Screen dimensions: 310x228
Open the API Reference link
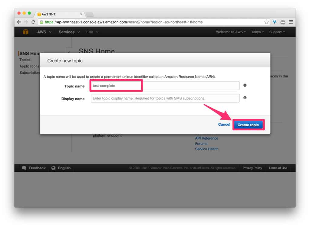pos(206,138)
